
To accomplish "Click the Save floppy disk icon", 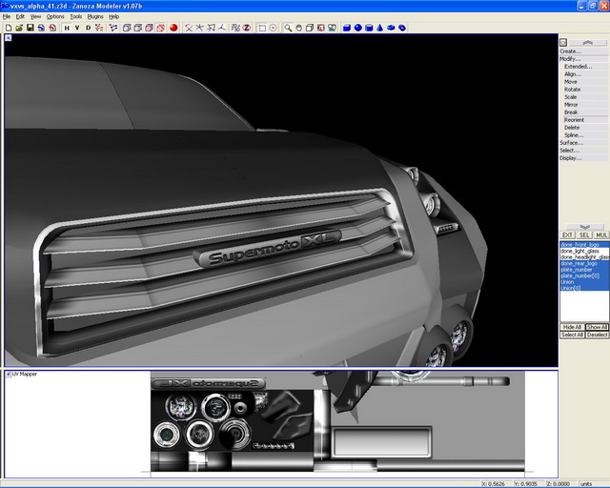I will tap(30, 28).
